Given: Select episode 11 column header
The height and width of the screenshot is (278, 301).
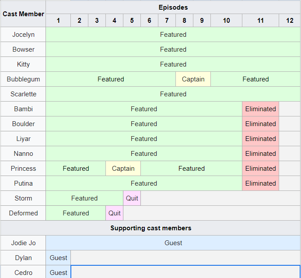Looking at the screenshot, I should (x=260, y=21).
